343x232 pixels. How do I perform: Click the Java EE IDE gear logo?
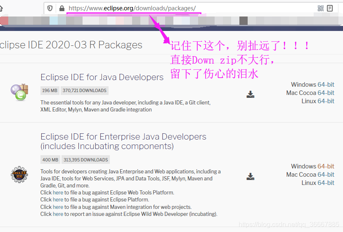point(19,175)
